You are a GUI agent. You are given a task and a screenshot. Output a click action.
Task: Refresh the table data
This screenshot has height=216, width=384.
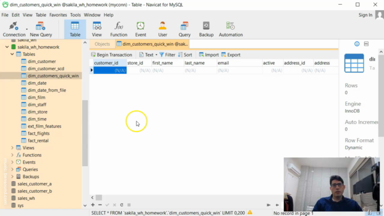click(x=122, y=205)
